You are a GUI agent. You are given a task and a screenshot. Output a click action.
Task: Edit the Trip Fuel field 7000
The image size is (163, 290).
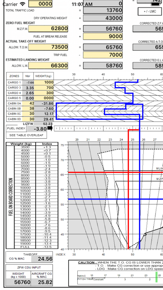[x=103, y=55]
